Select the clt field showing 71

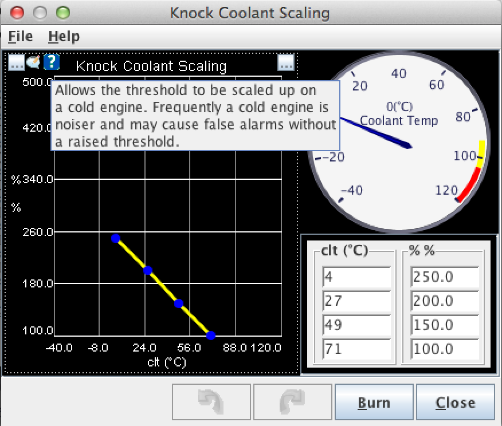[356, 349]
